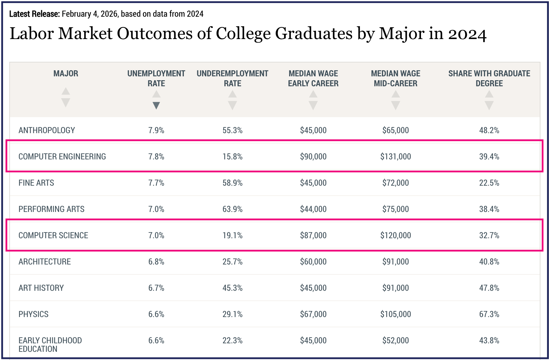The height and width of the screenshot is (360, 549).
Task: Sort Median Wage Early Career descending
Action: [313, 105]
